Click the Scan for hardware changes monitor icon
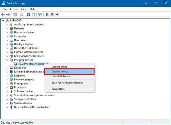Viewport: 171px width, 125px height. tap(40, 14)
